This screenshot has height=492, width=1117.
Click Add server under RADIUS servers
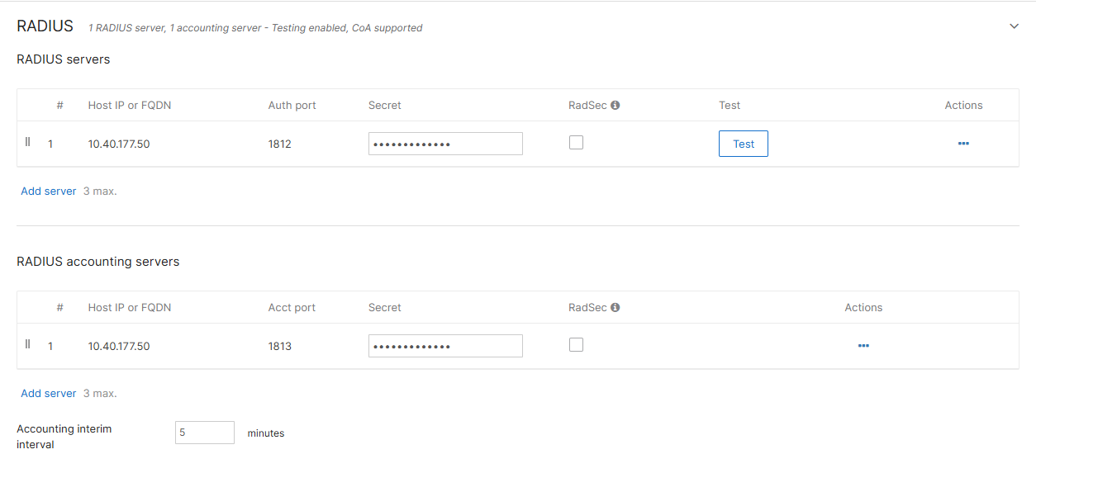(49, 191)
